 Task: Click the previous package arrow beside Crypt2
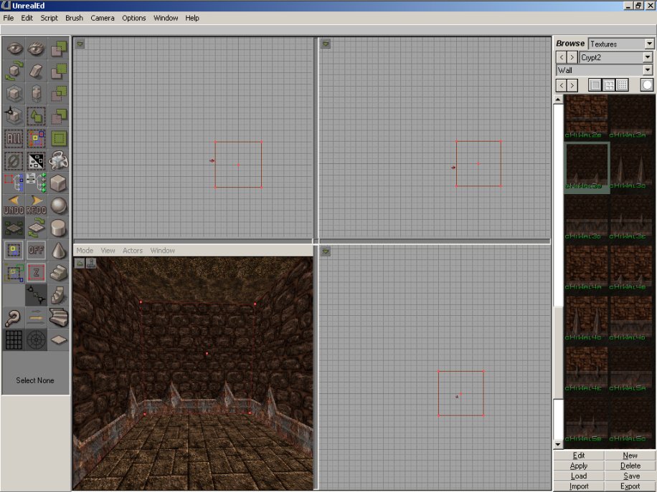point(562,57)
